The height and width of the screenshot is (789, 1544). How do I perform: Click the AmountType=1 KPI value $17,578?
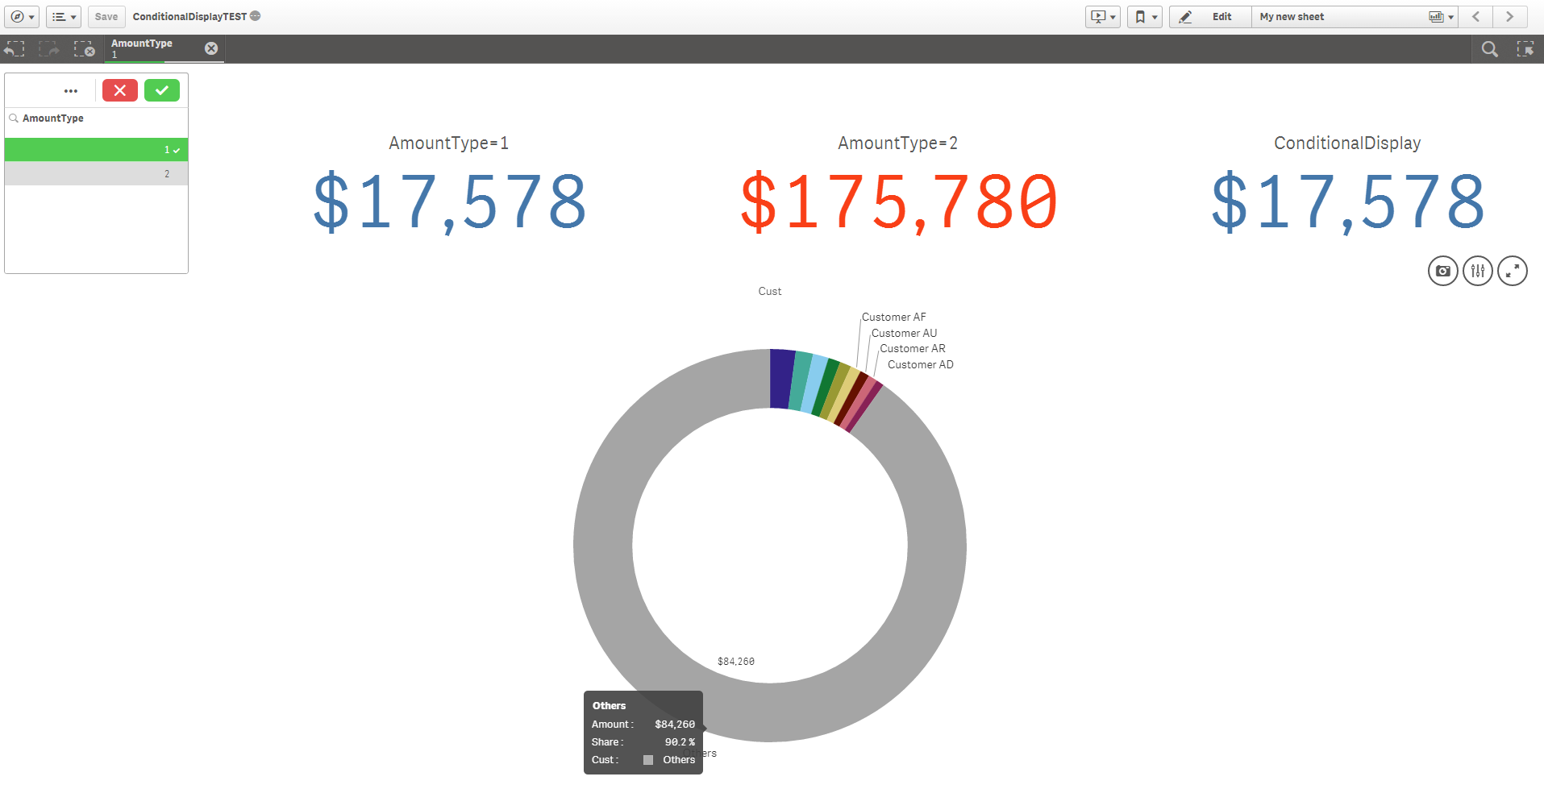pos(449,201)
